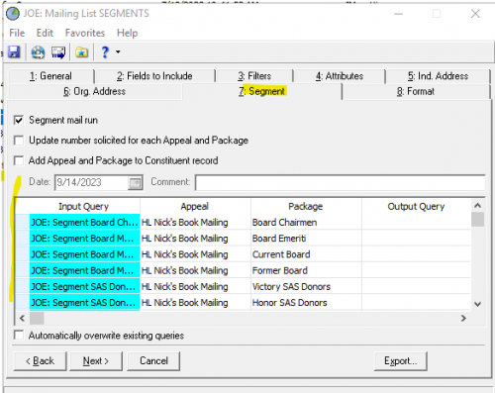Click horizontal scrollbar left arrow
This screenshot has width=495, height=393.
(22, 318)
